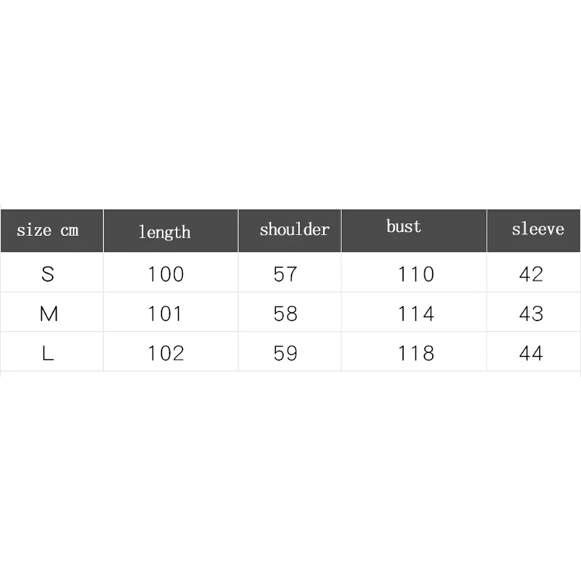
Task: Click the 'size cm' header cell
Action: coord(52,230)
